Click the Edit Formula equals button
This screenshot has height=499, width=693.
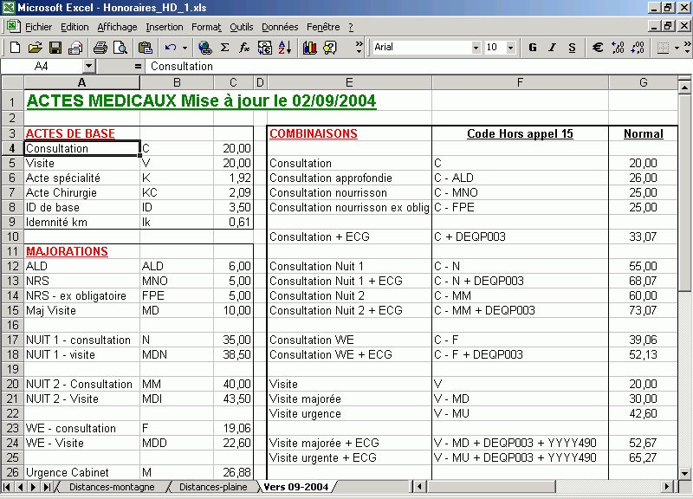[x=138, y=67]
